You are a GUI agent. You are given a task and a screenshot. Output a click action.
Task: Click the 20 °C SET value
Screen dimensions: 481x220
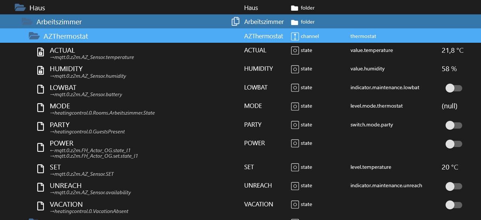coord(450,167)
